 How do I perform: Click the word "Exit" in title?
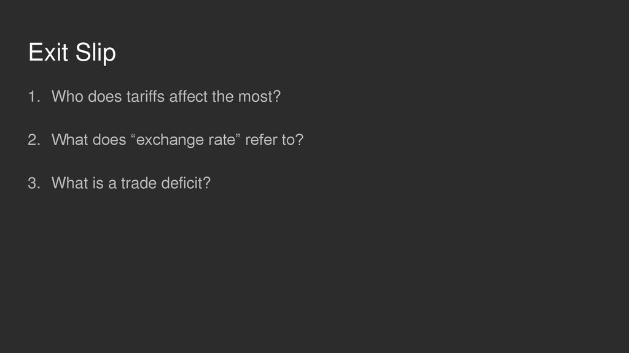coord(48,52)
